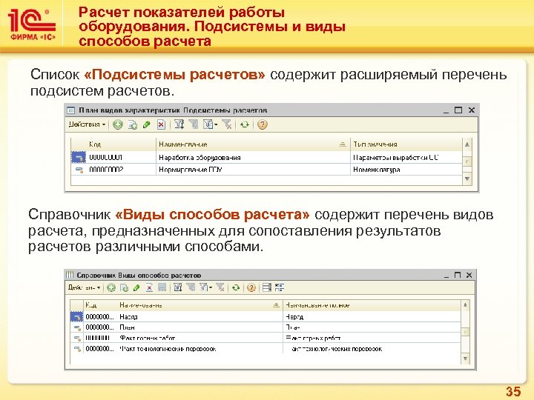Click the row icon of План
This screenshot has height=400, width=534.
(x=77, y=327)
